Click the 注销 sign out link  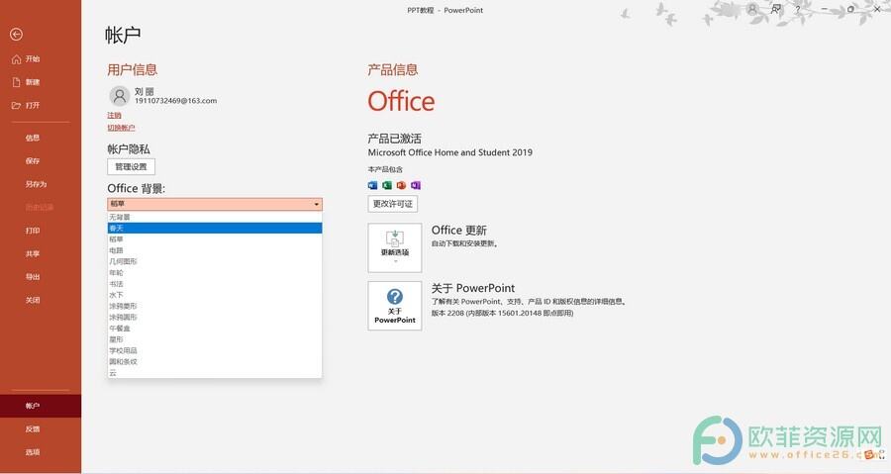point(114,115)
